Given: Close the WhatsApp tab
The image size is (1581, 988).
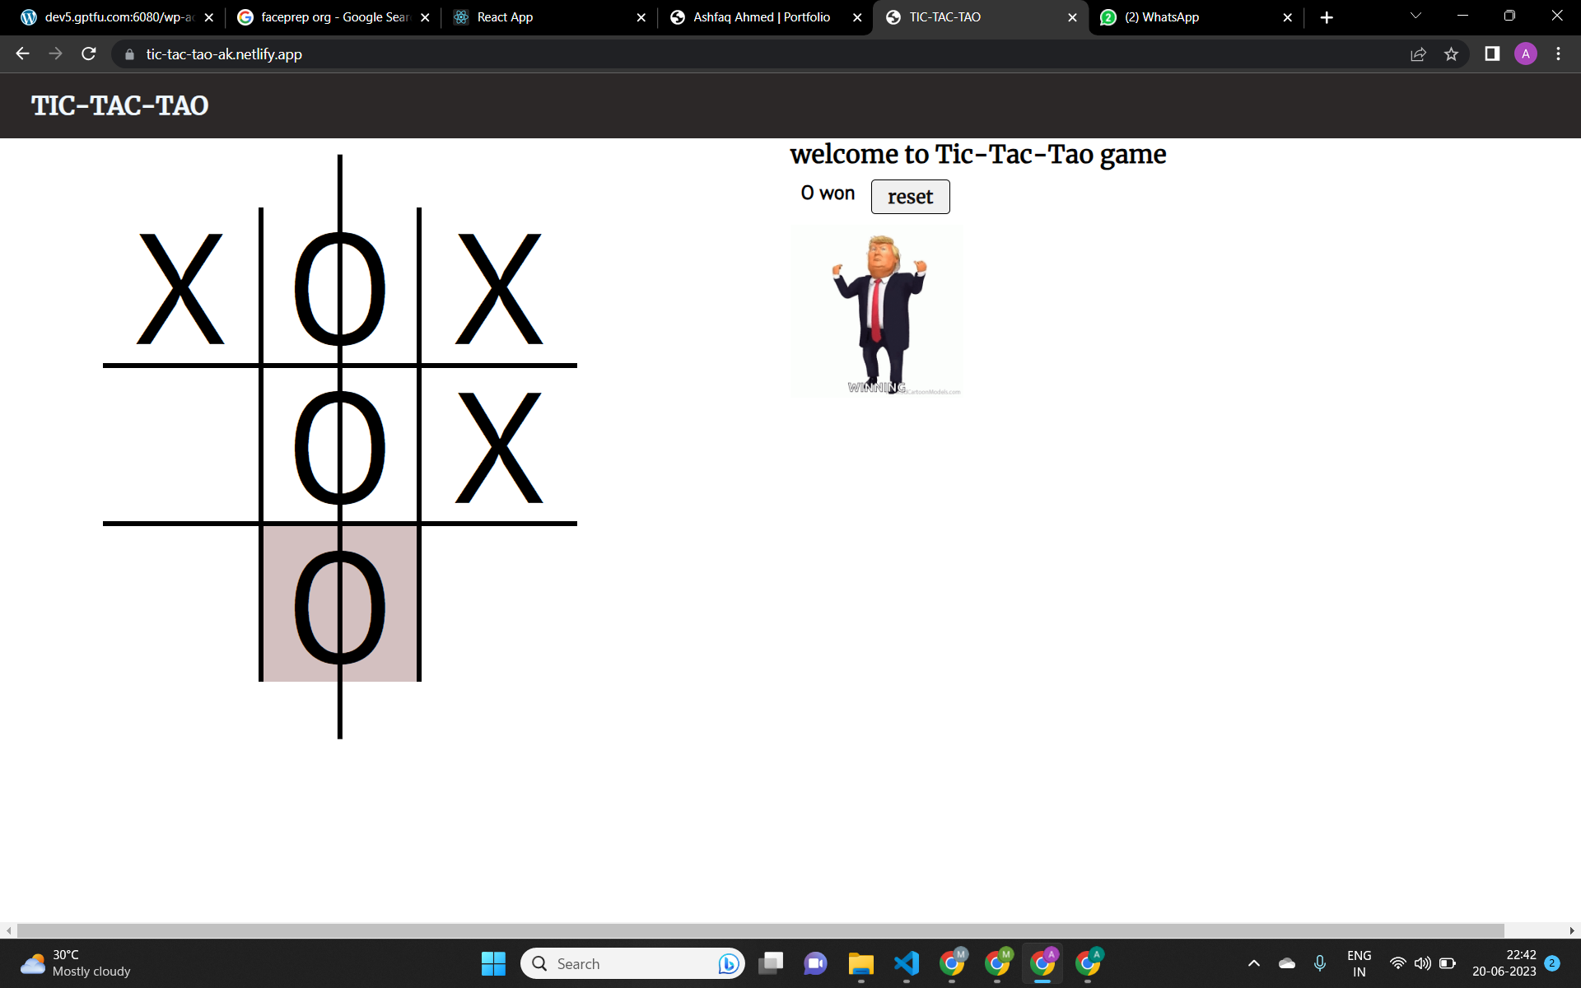Looking at the screenshot, I should click(x=1287, y=17).
